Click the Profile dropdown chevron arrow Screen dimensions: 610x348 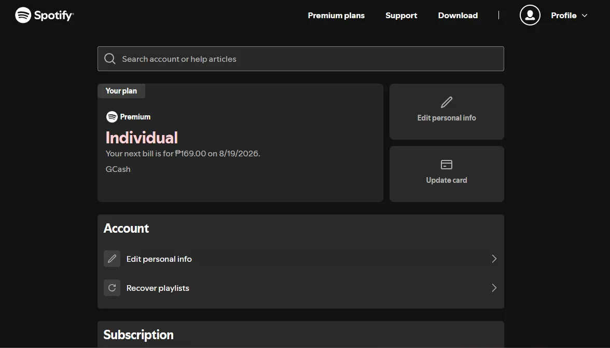[584, 16]
